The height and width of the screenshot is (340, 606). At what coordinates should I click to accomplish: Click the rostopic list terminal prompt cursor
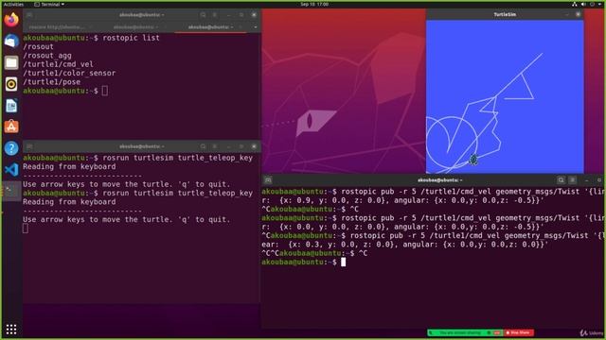click(105, 91)
